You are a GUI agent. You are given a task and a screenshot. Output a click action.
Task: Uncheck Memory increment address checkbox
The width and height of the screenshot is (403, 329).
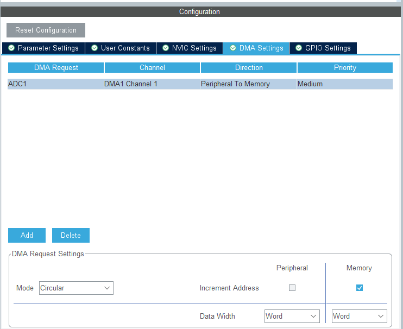360,288
